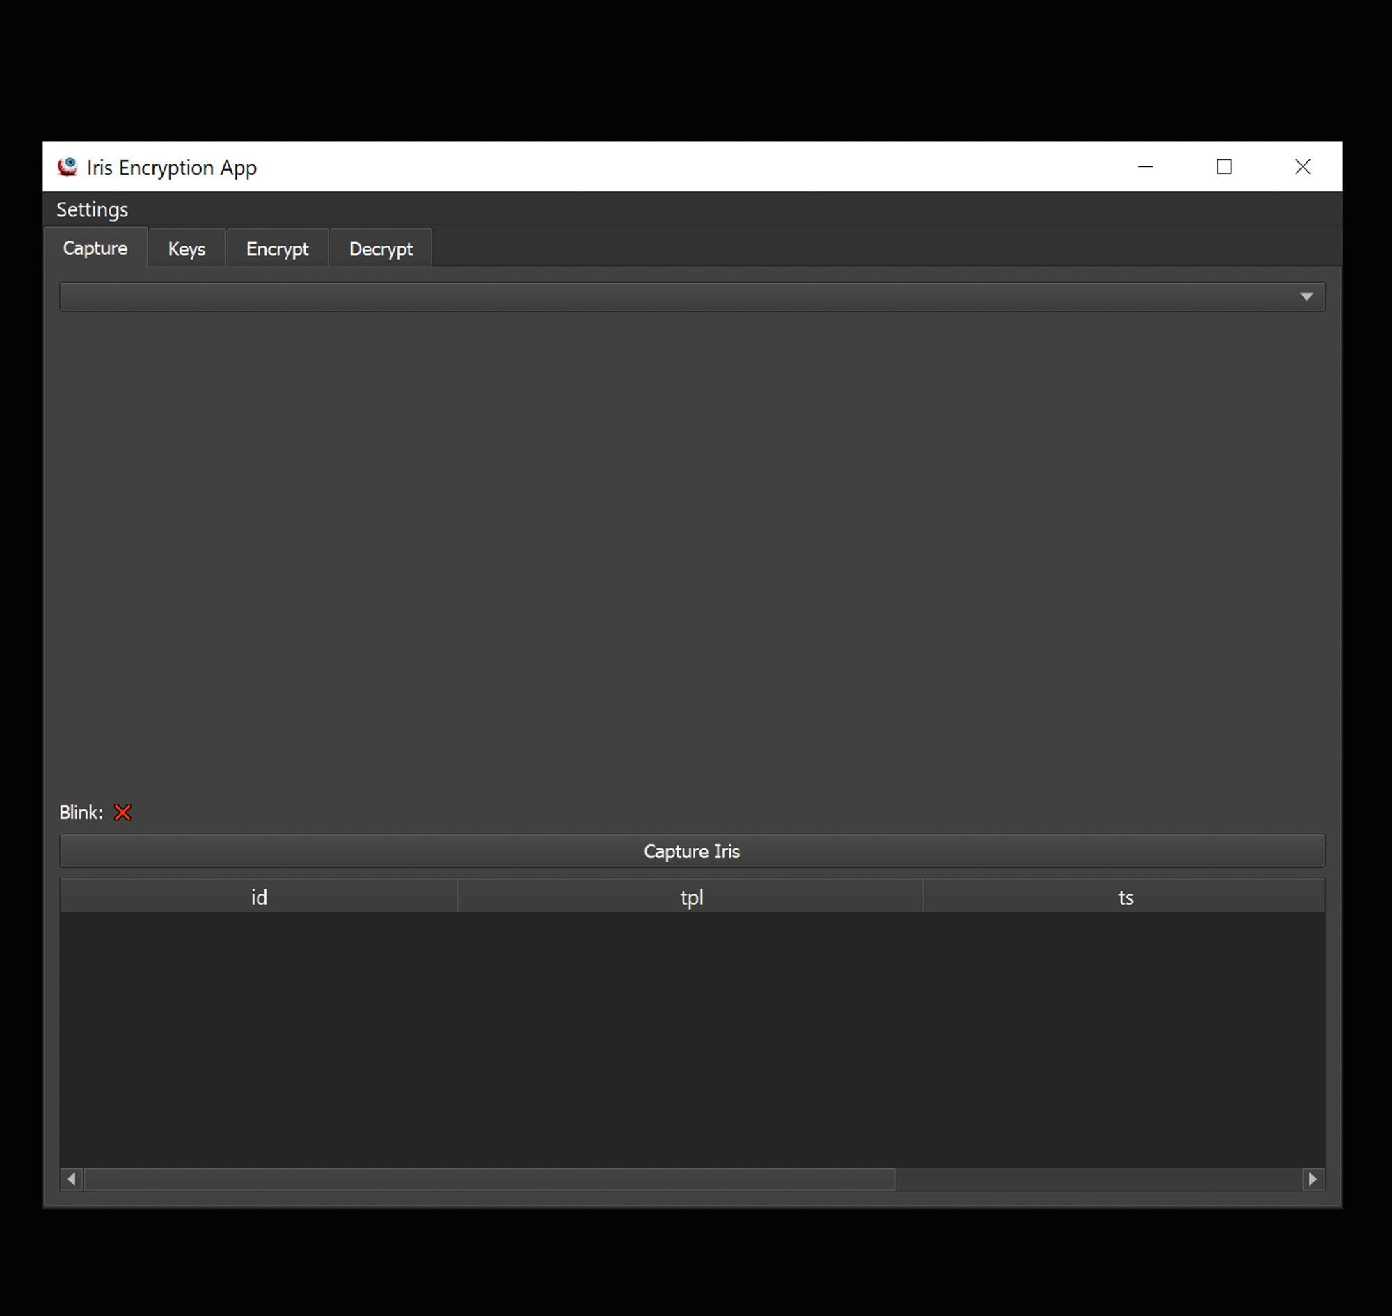
Task: Click the Iris Encryption App eye icon
Action: [x=68, y=166]
